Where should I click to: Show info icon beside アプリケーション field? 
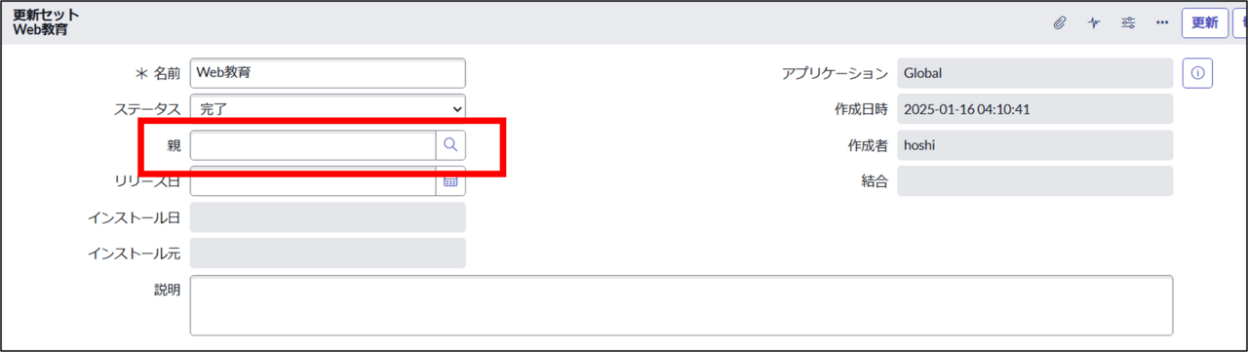(x=1197, y=73)
